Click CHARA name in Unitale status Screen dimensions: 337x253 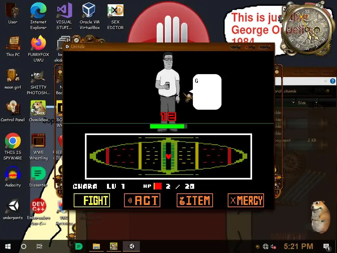[x=85, y=186]
